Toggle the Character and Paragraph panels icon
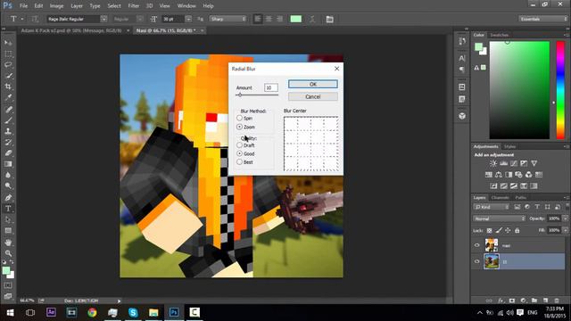This screenshot has width=571, height=321. [x=329, y=19]
